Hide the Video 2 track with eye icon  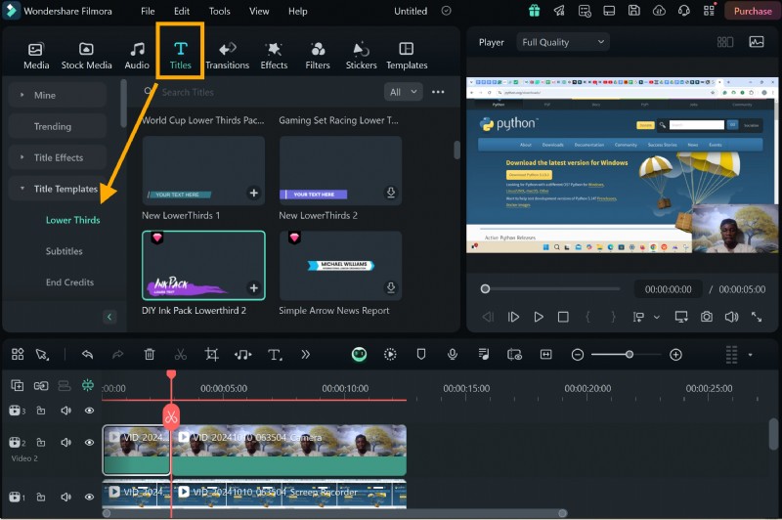click(x=89, y=443)
